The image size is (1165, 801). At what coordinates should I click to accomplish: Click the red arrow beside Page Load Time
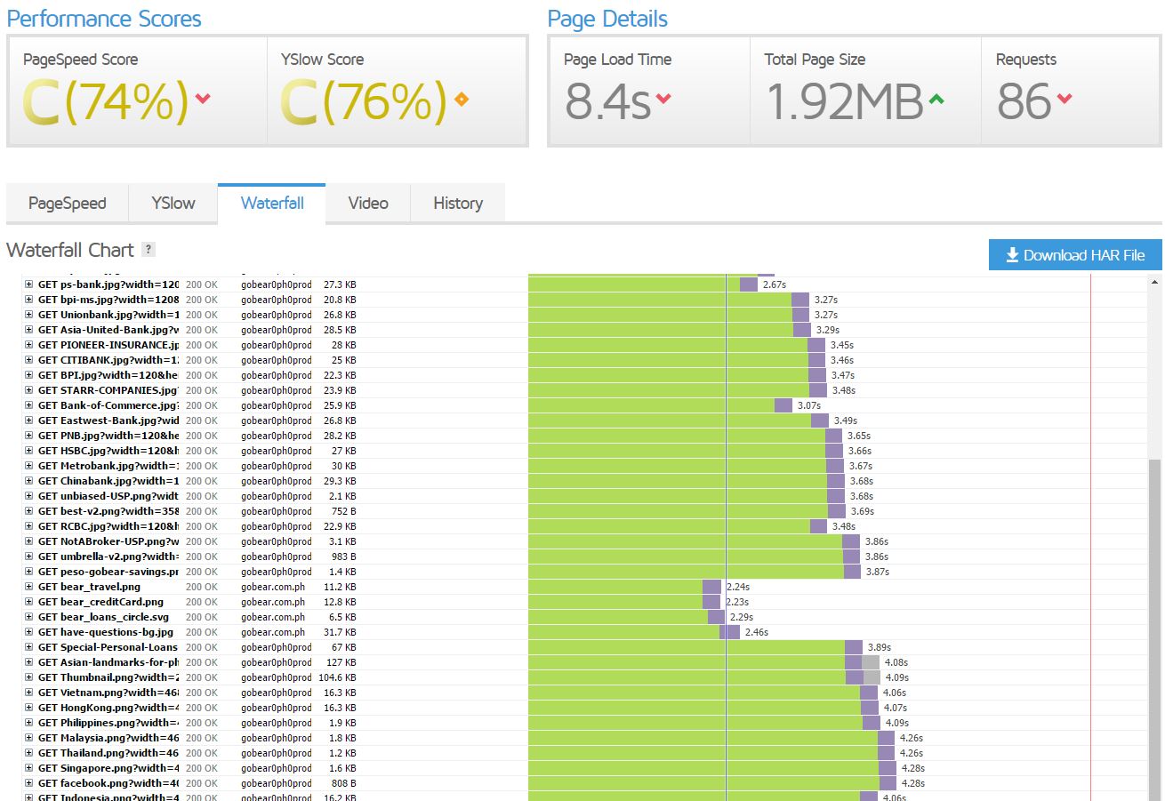663,99
